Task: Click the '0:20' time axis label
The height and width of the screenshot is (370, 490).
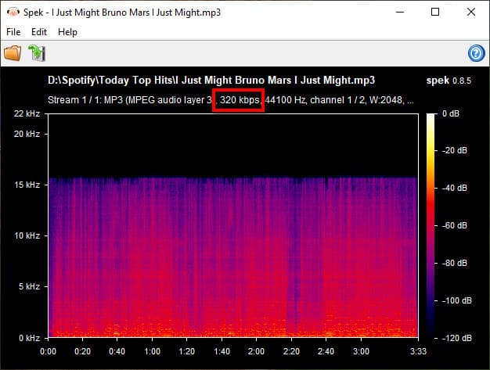Action: (x=82, y=351)
